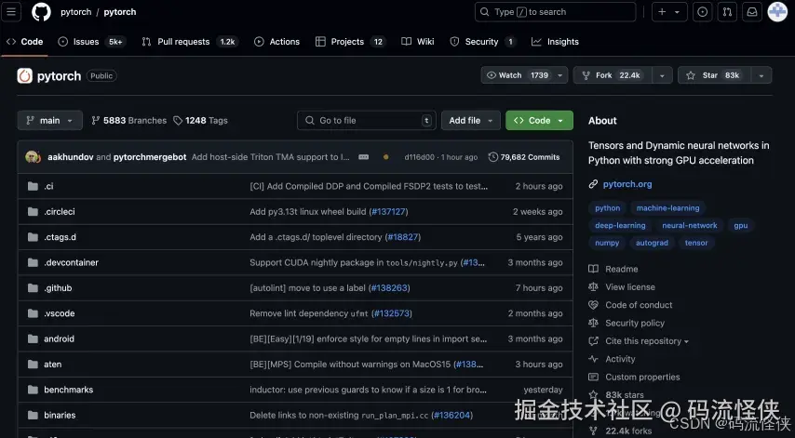Viewport: 795px width, 438px height.
Task: Click the link icon beside pytorch.org
Action: point(593,184)
